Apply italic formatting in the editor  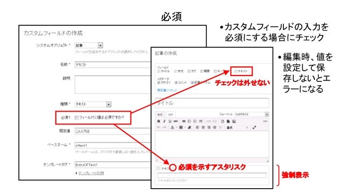pyautogui.click(x=165, y=121)
